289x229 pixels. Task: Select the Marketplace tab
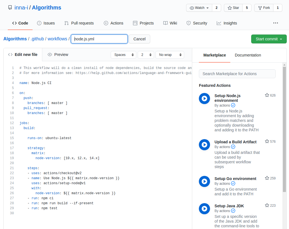(x=214, y=55)
